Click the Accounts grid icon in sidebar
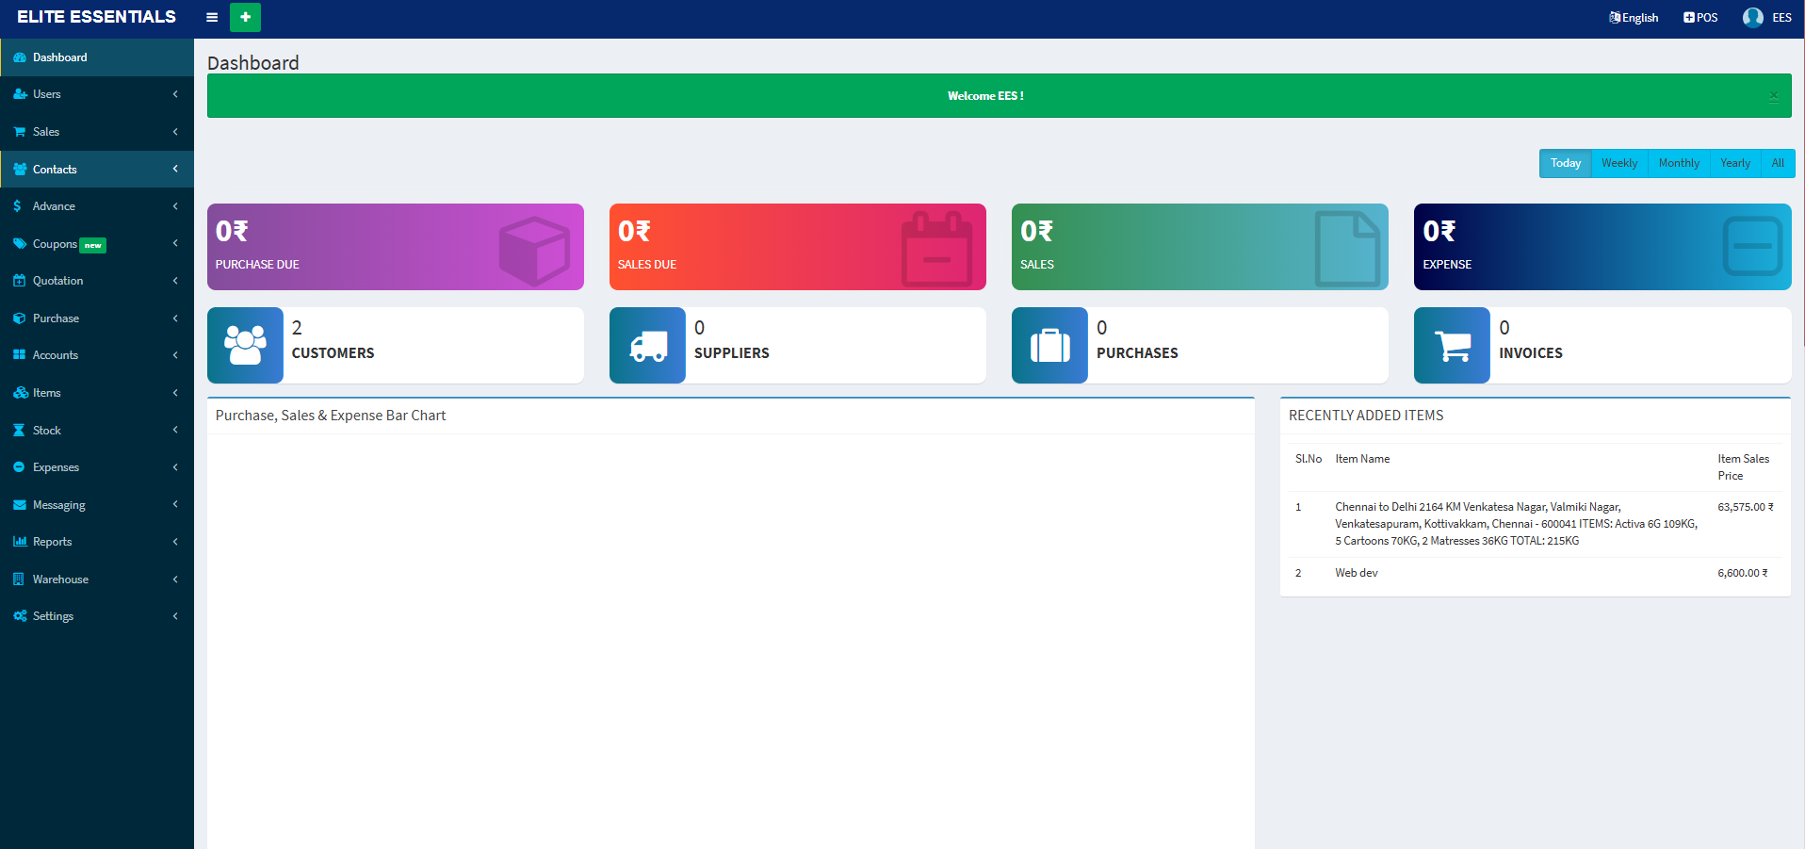This screenshot has width=1805, height=849. pos(19,355)
